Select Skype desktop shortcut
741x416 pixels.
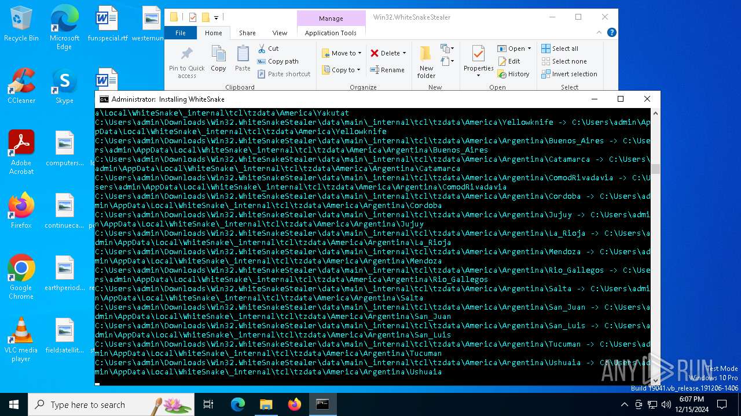(64, 86)
